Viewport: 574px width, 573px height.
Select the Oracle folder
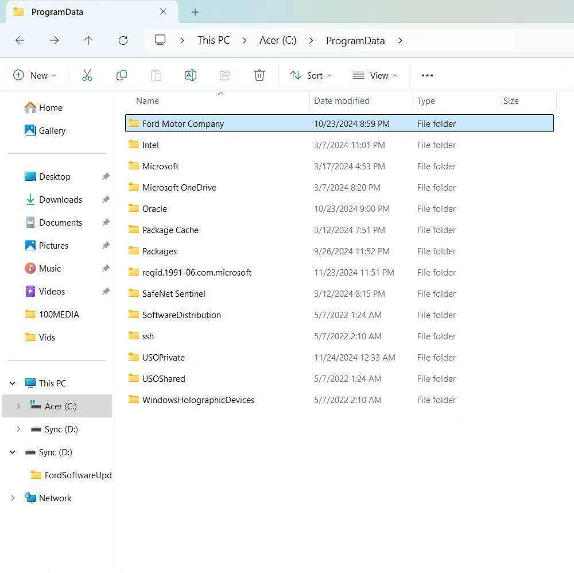(x=339, y=208)
